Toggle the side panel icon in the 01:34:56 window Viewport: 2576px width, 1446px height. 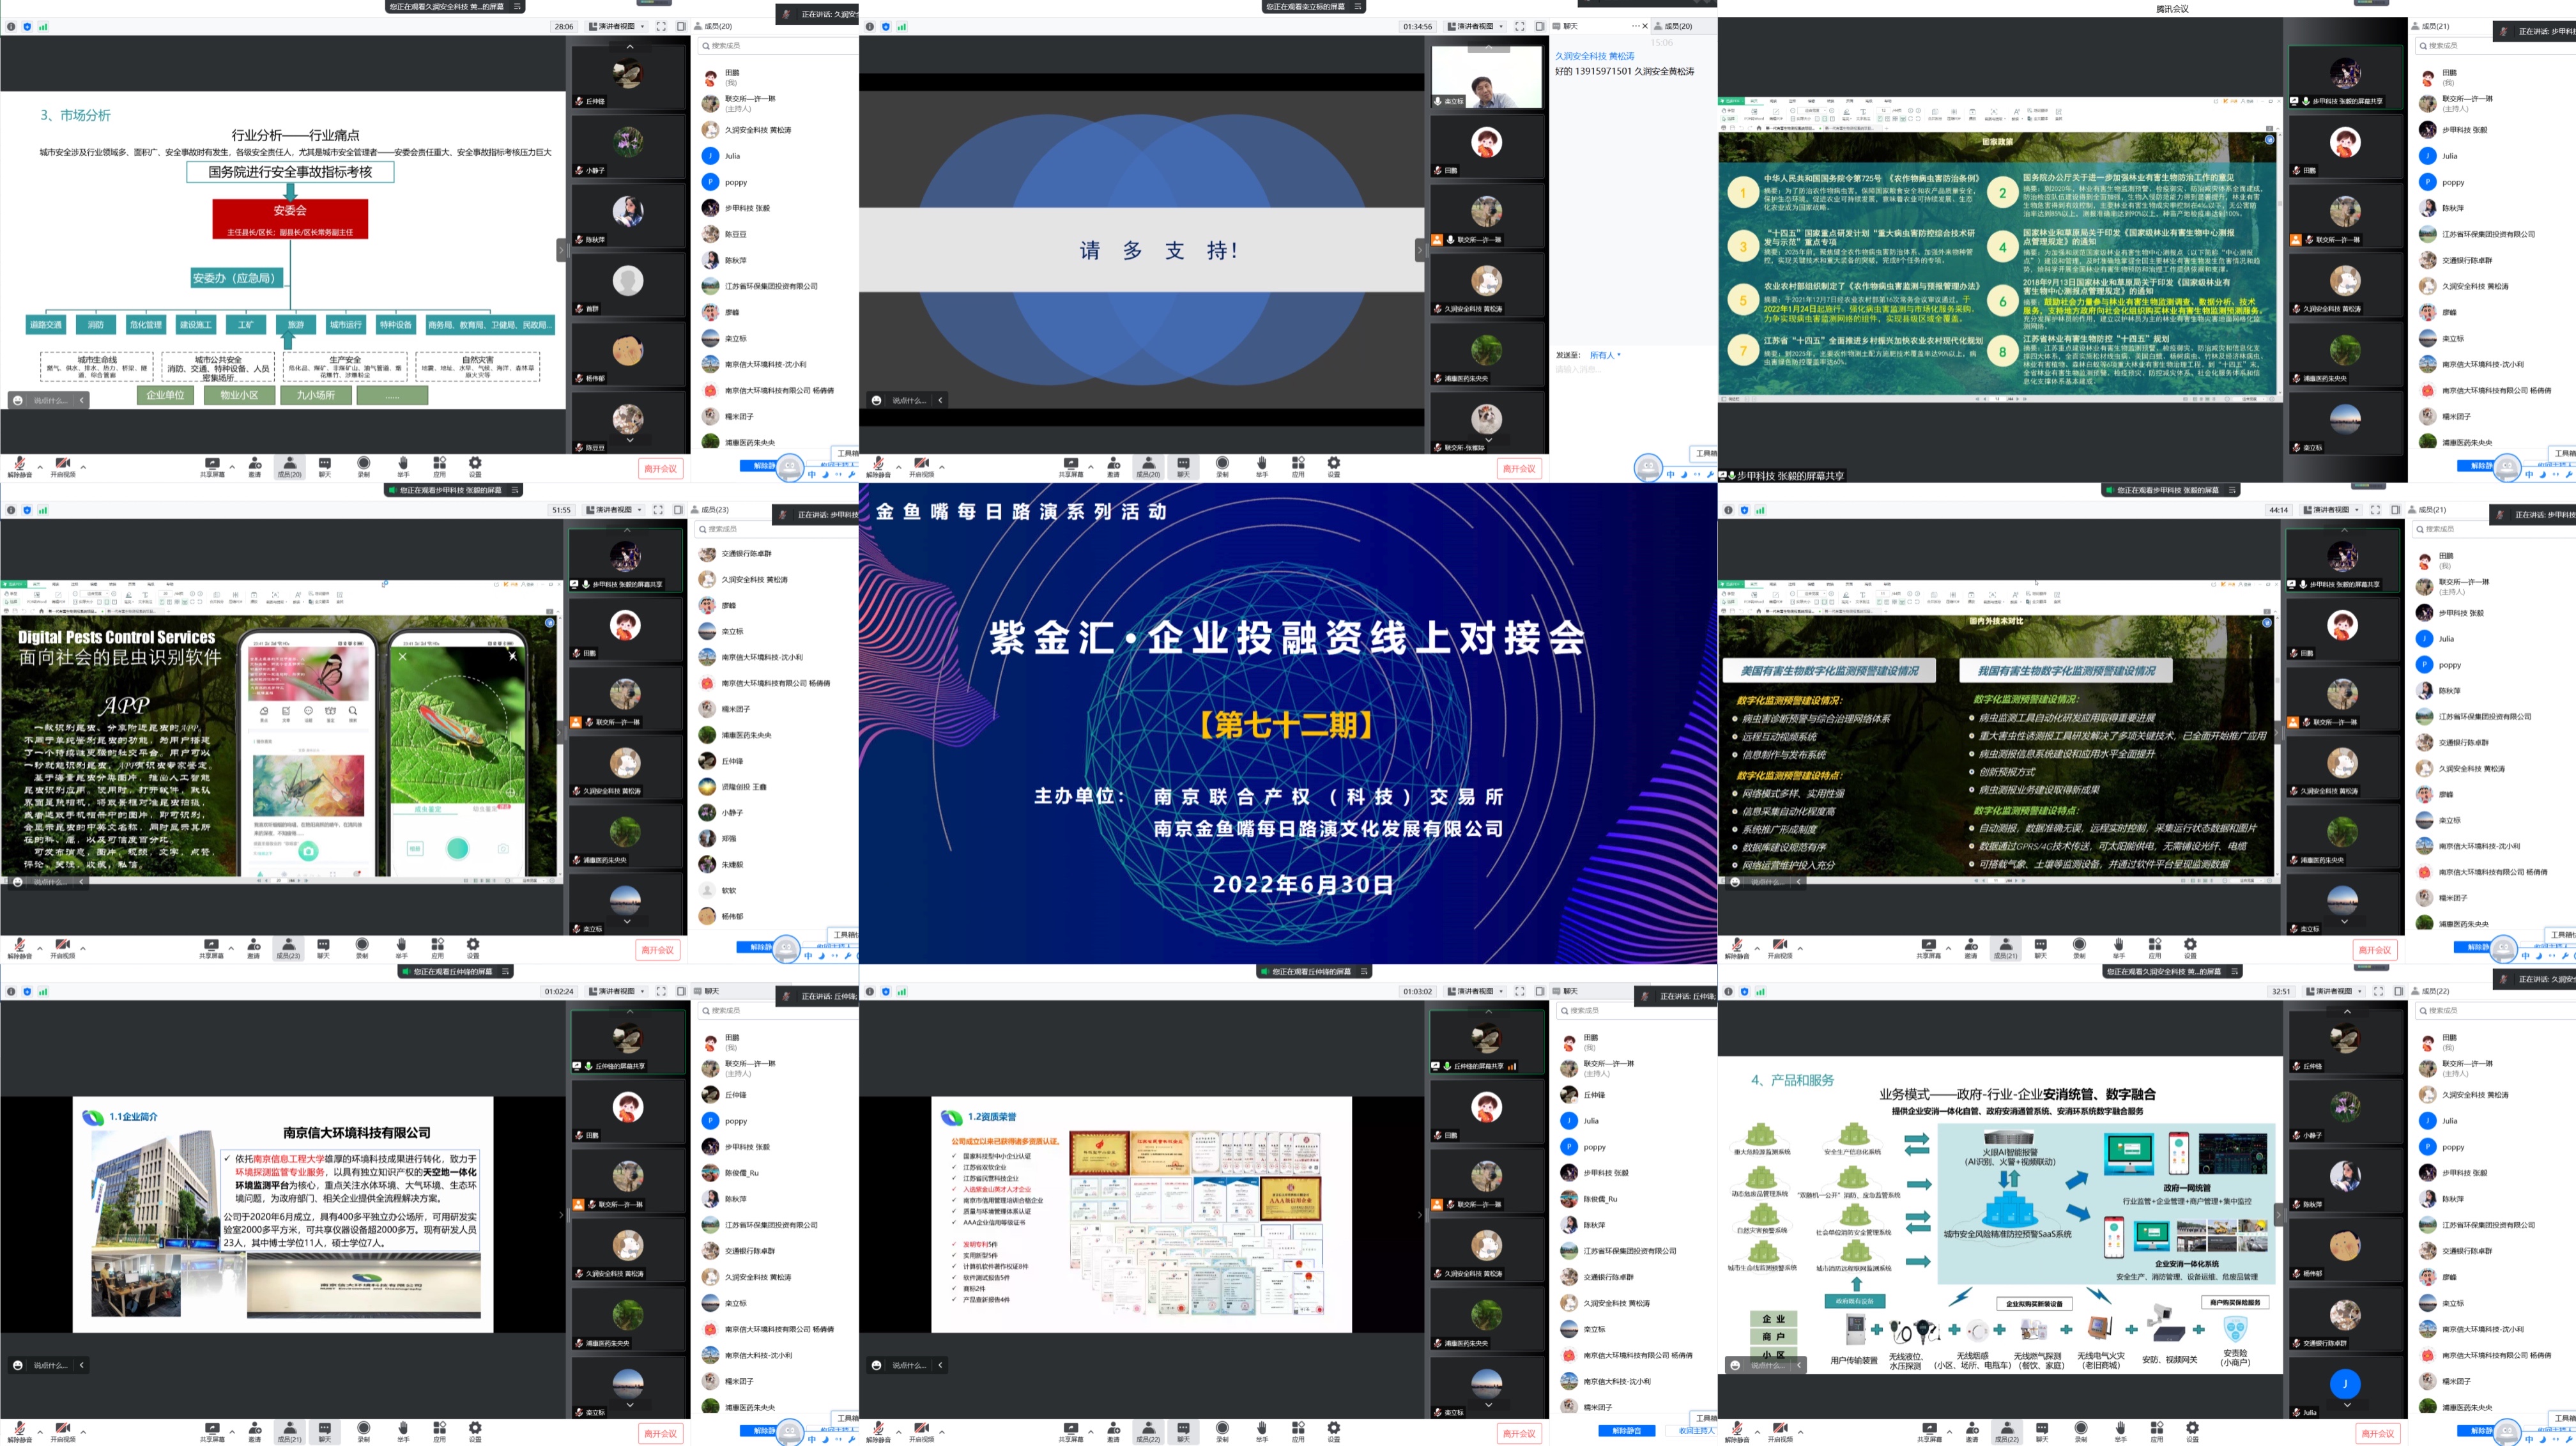pyautogui.click(x=1540, y=26)
